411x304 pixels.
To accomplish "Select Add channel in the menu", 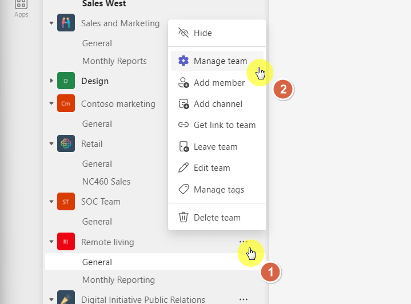I will coord(217,104).
